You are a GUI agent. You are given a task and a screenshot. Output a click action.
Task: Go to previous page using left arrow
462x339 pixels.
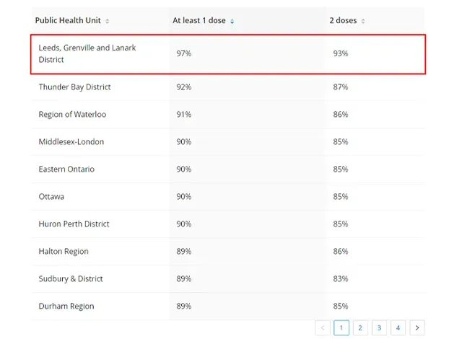pos(323,327)
